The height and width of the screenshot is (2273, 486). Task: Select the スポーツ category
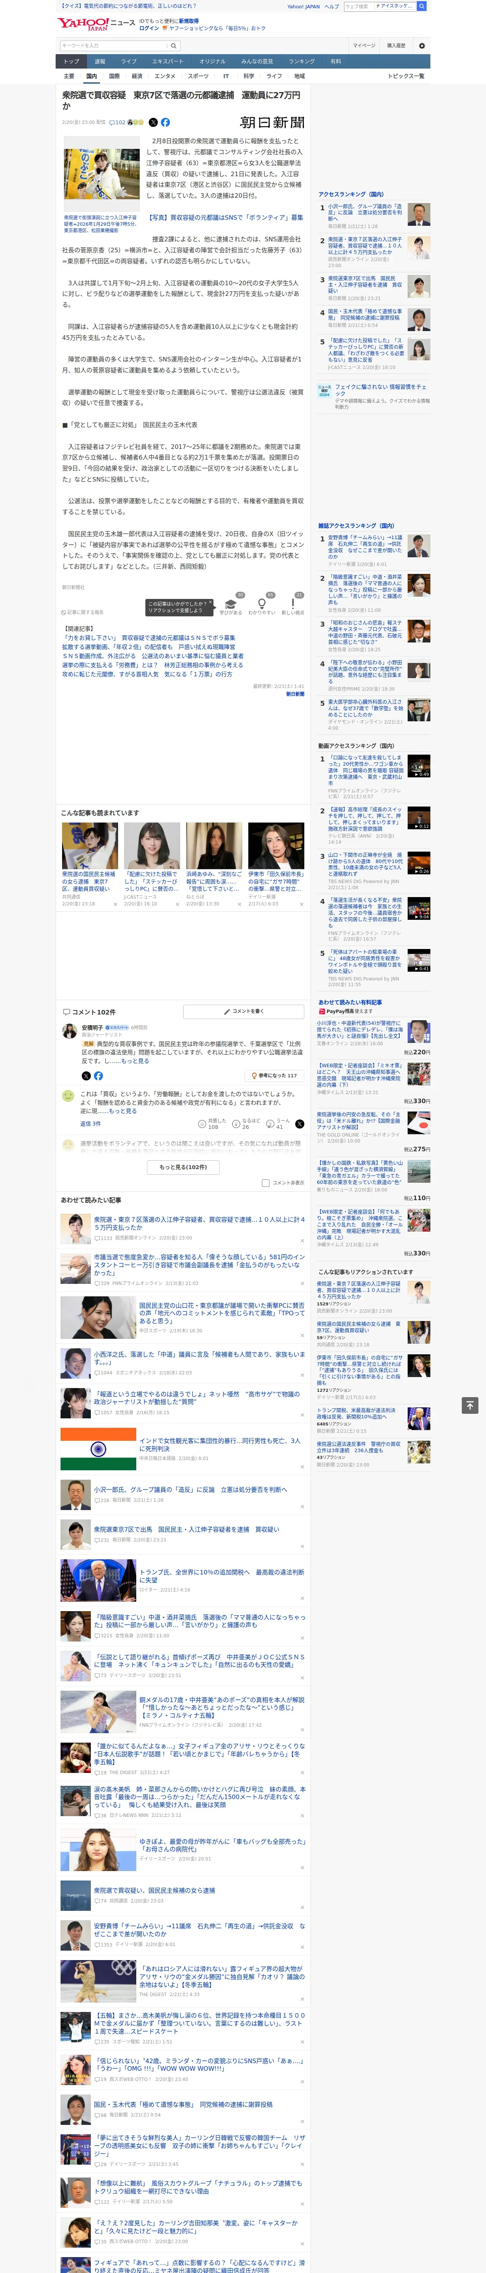tap(198, 76)
